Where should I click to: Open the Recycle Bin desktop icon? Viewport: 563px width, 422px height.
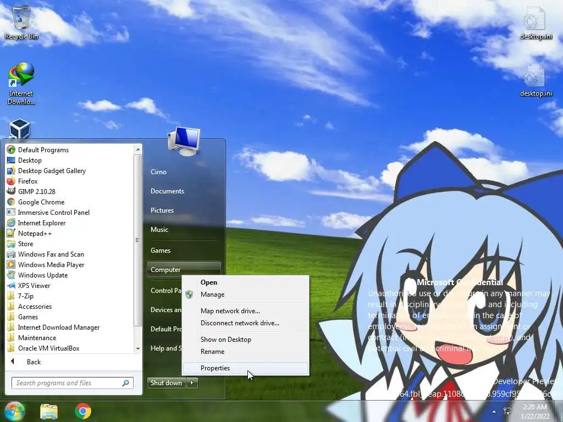(21, 22)
